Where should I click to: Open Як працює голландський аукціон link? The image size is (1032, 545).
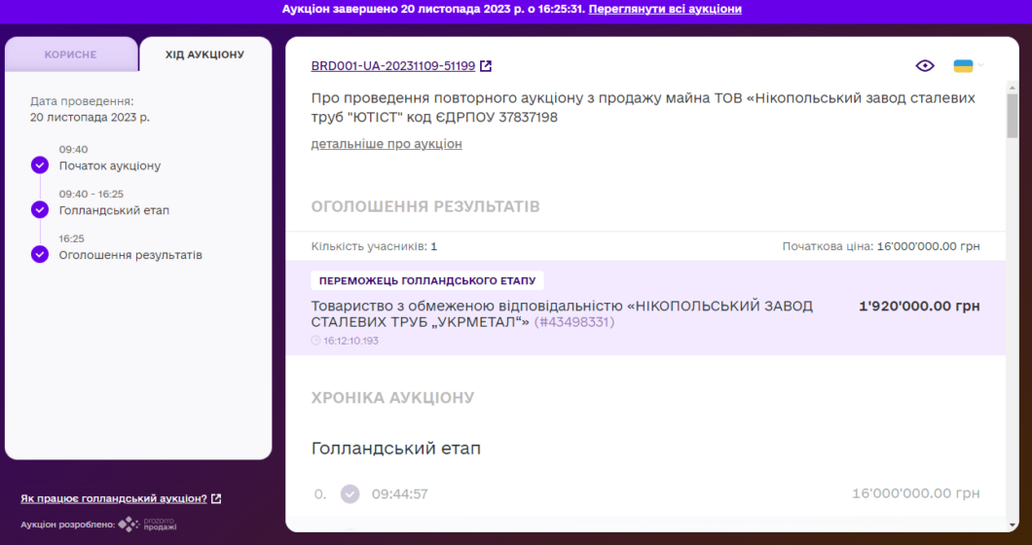point(114,498)
